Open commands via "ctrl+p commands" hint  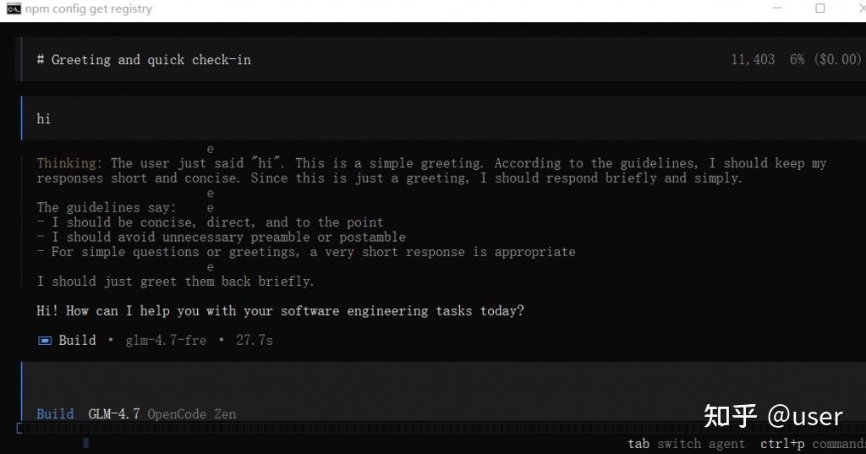click(x=812, y=444)
